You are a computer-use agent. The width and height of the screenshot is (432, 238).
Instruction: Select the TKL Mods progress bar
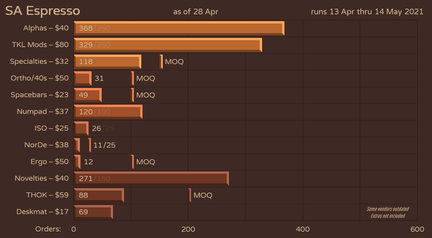[x=168, y=45]
